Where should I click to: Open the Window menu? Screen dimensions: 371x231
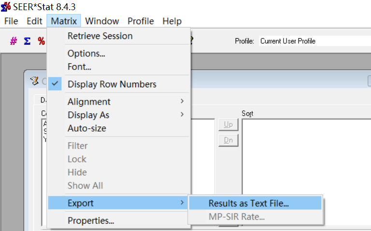click(102, 21)
